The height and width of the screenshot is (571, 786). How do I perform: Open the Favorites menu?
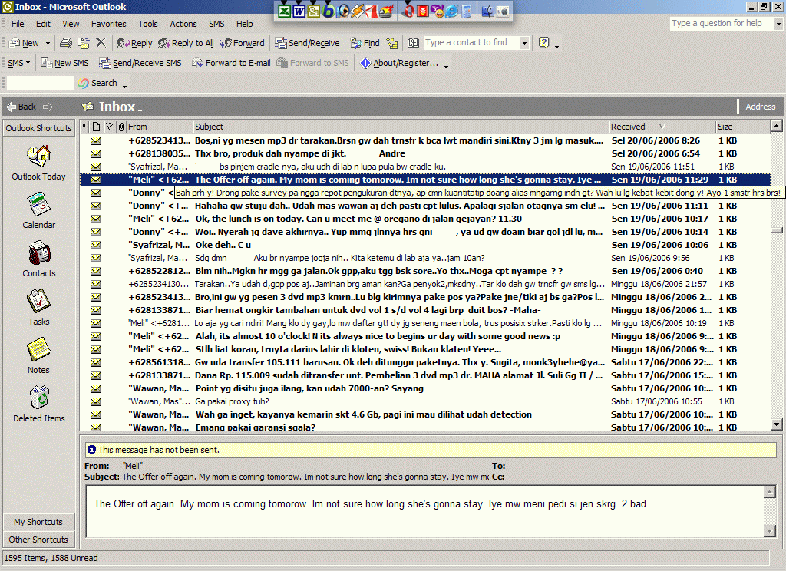pyautogui.click(x=109, y=24)
